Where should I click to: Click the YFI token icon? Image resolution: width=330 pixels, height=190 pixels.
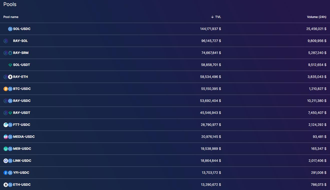point(6,173)
